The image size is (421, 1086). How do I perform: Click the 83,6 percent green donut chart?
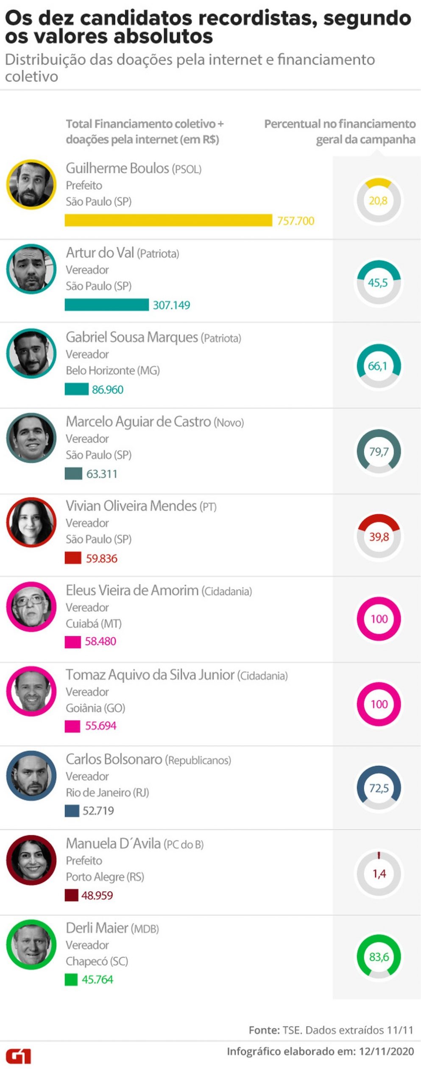tap(379, 957)
